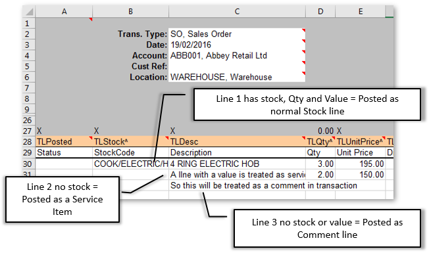Select row 26 header
The width and height of the screenshot is (429, 253).
tap(29, 120)
